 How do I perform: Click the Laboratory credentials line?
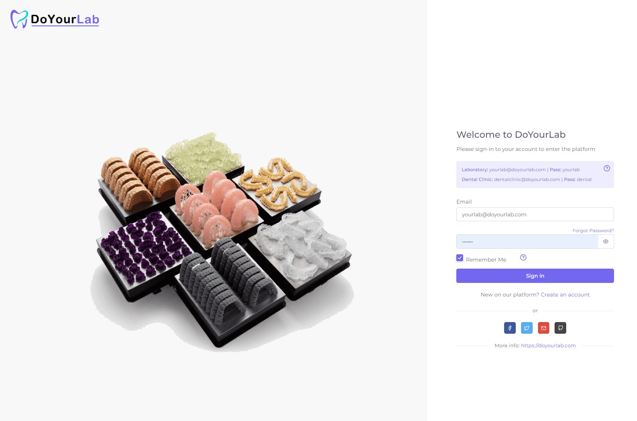pos(521,170)
